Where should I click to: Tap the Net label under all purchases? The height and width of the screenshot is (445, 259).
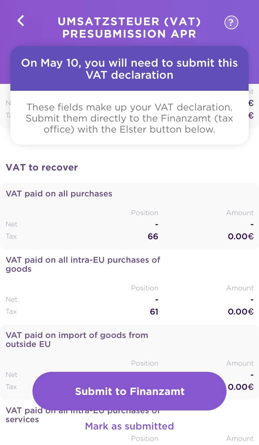[x=11, y=224]
